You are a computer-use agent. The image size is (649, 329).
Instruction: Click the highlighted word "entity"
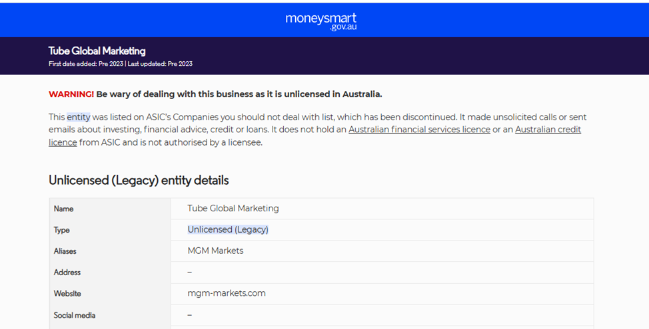point(78,117)
